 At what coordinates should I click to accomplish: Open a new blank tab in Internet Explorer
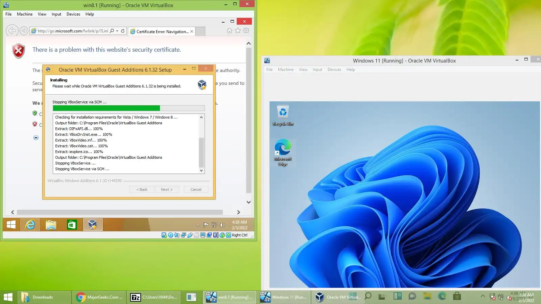200,31
